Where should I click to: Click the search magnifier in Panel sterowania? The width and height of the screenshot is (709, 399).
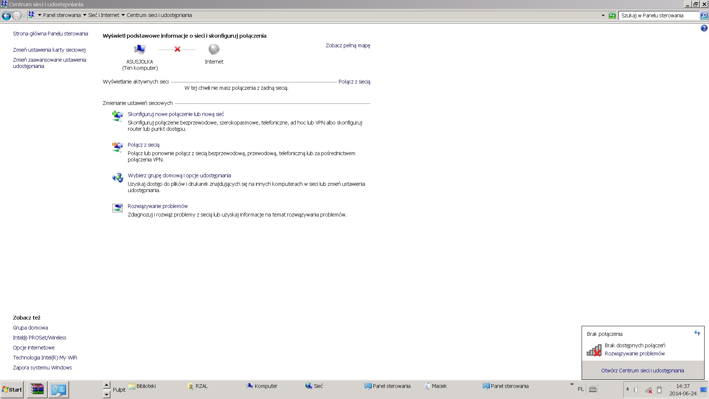pyautogui.click(x=704, y=16)
